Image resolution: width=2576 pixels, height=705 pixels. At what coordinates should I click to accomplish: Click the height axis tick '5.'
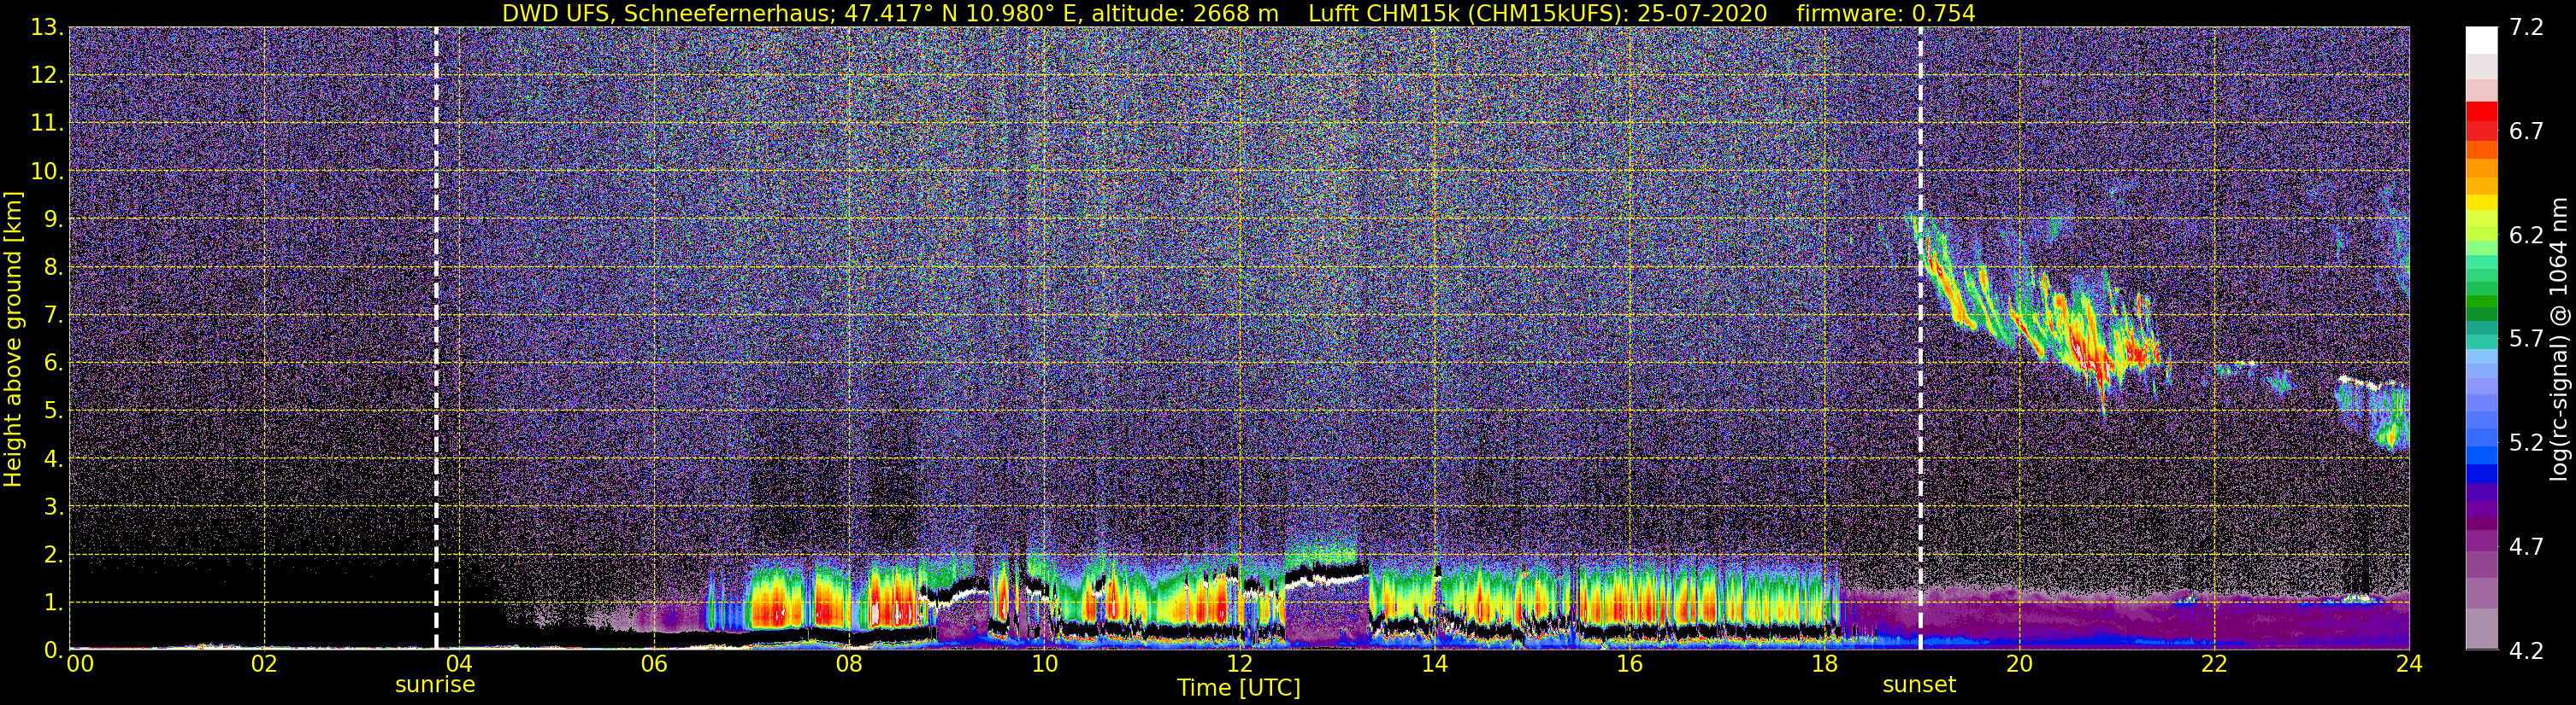(x=53, y=411)
